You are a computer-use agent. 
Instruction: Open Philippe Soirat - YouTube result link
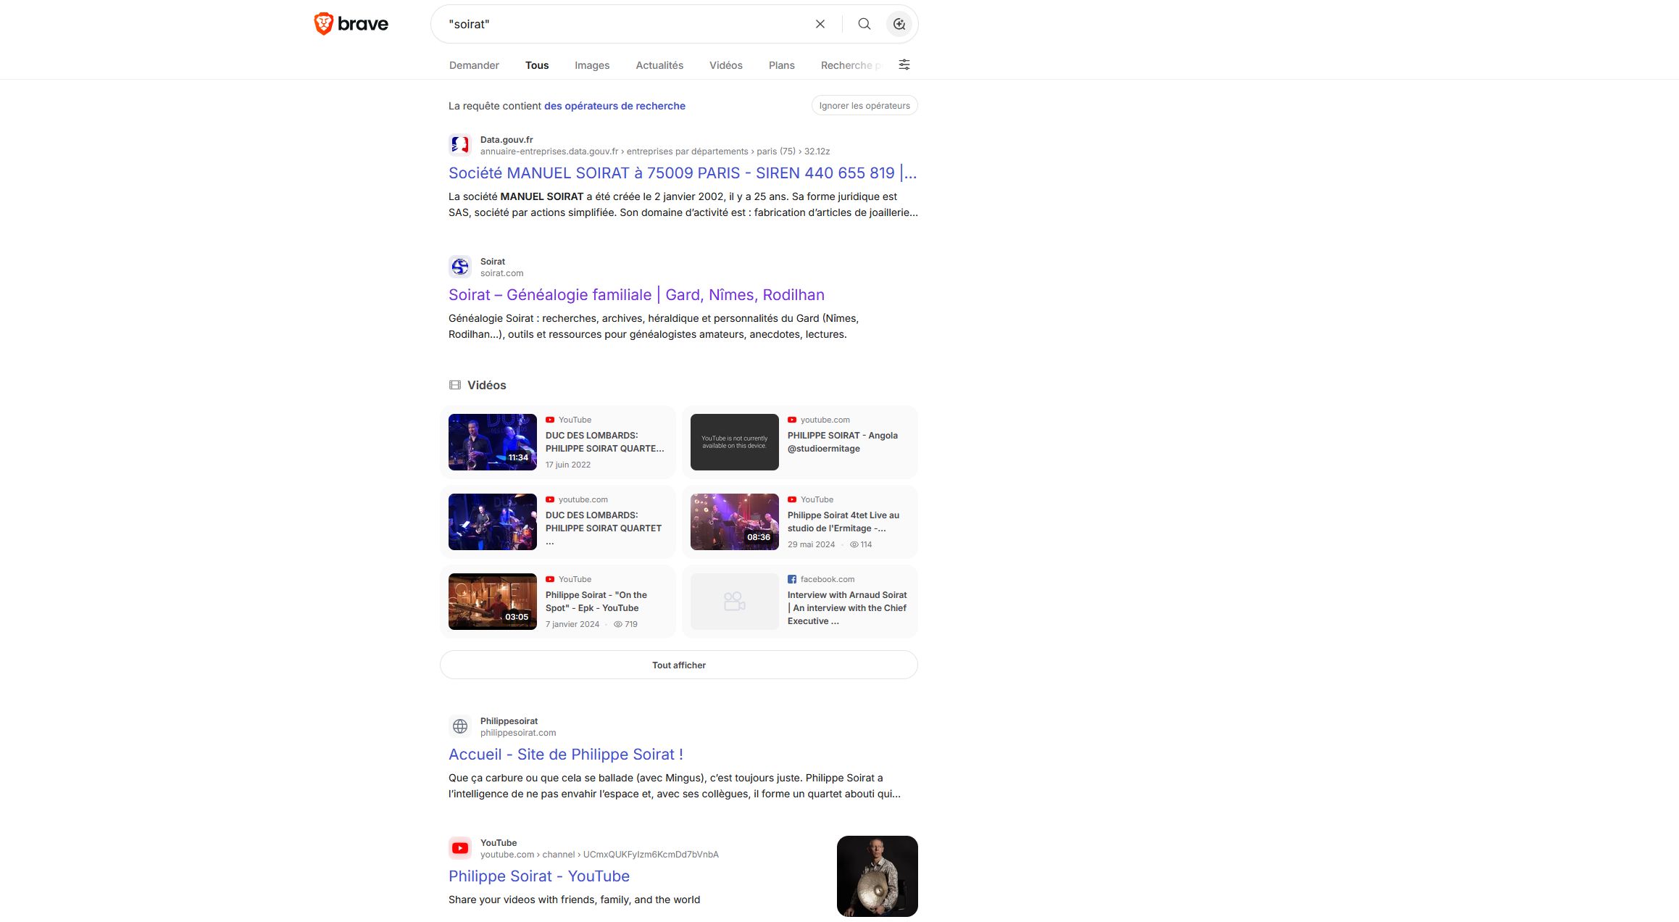(539, 876)
